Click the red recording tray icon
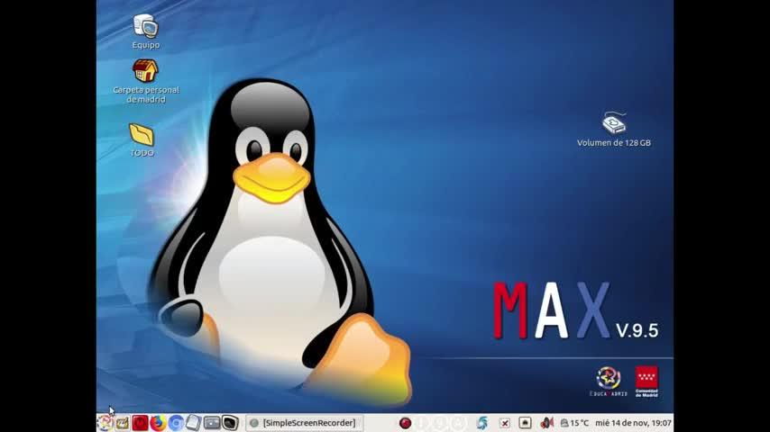Screen dimensions: 770x432 [405, 423]
